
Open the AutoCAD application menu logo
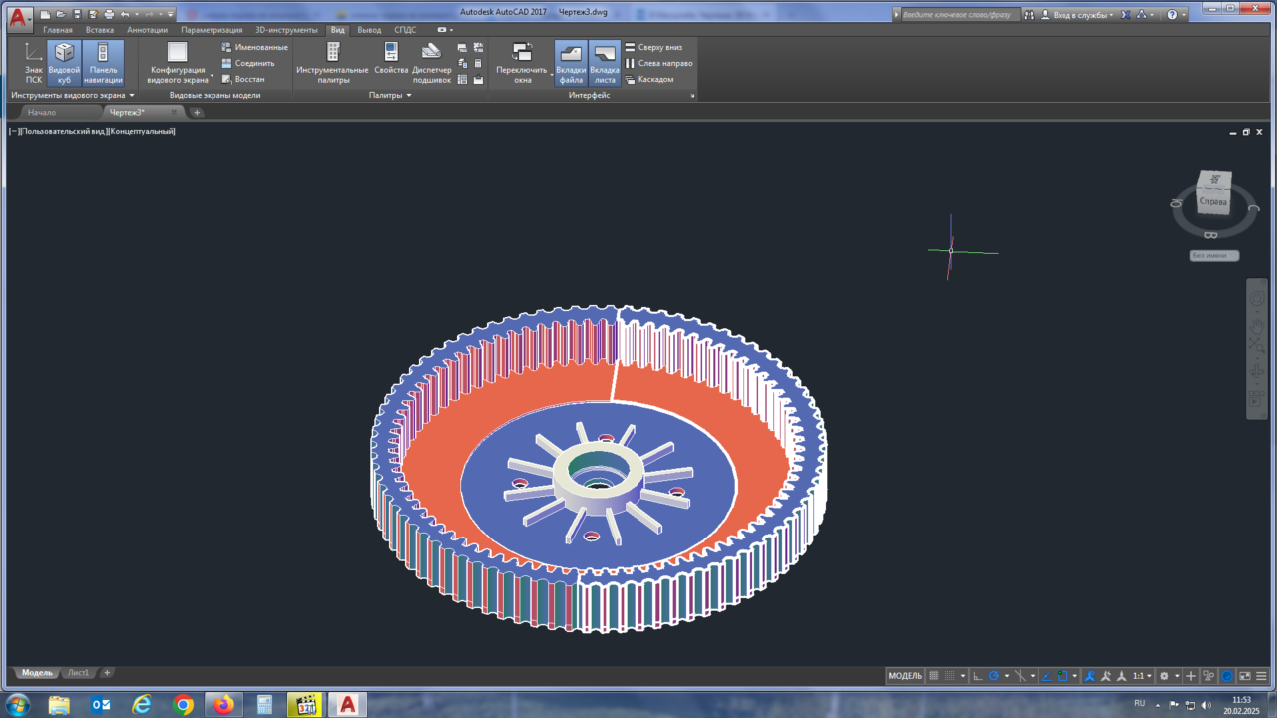[20, 17]
